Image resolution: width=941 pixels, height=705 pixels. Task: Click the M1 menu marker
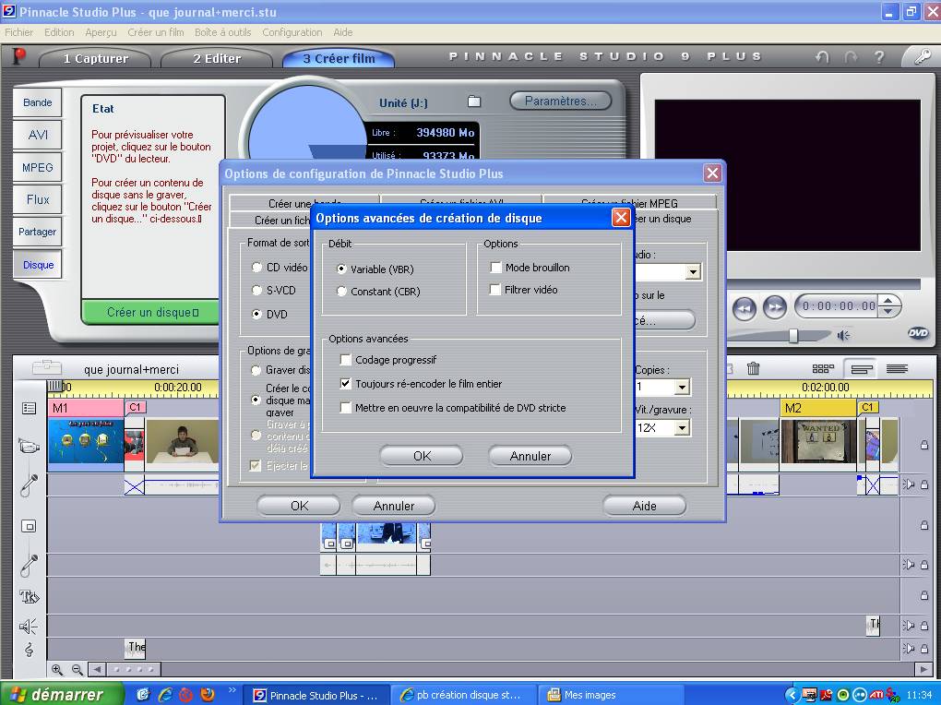[86, 409]
